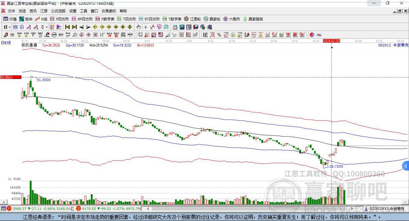Image resolution: width=409 pixels, height=221 pixels.
Task: Jump to last bar icon
Action: (74, 27)
